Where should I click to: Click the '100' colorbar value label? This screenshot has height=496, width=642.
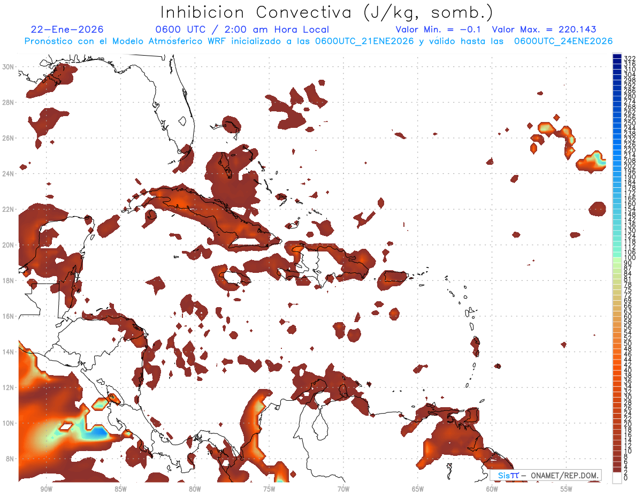629,258
